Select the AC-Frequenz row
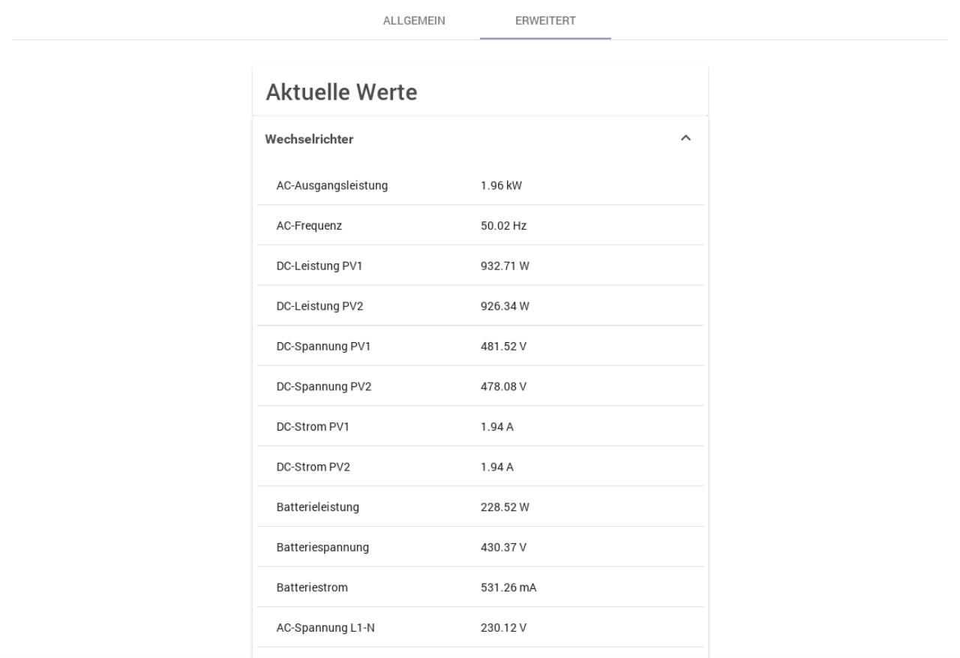The width and height of the screenshot is (960, 658). [480, 225]
